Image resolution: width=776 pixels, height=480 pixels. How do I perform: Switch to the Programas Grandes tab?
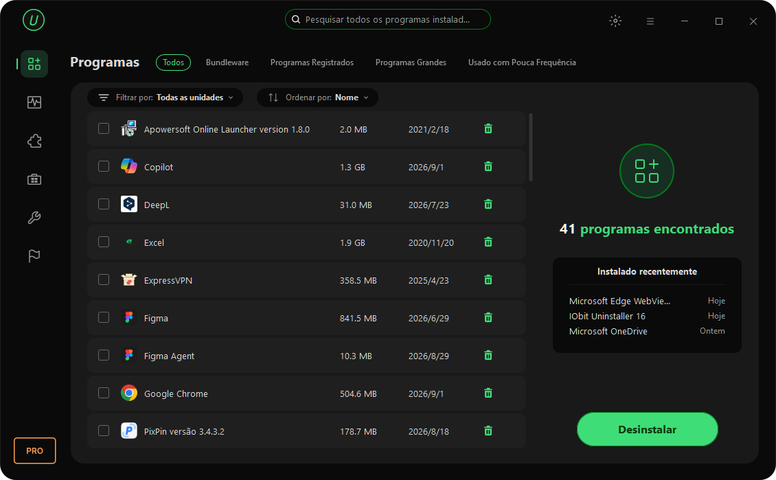click(411, 62)
